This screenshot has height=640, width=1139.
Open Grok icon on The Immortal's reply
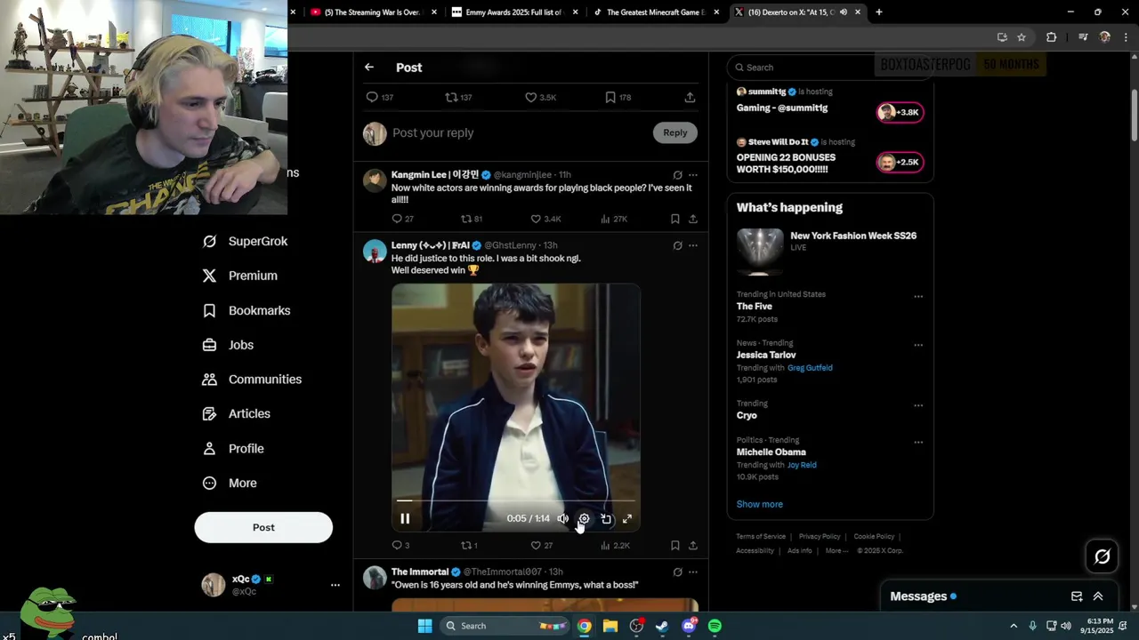coord(677,572)
